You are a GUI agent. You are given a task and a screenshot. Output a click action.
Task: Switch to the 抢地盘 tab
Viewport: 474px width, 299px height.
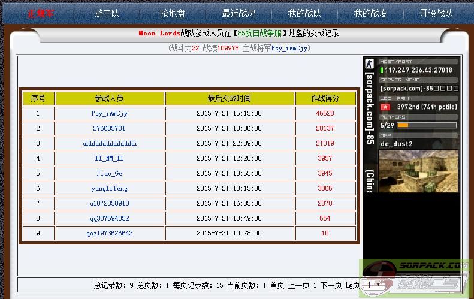point(173,13)
